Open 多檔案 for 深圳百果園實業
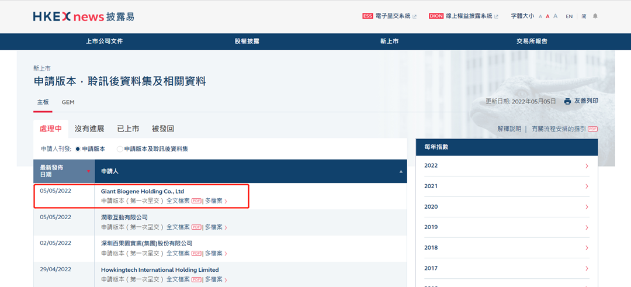The height and width of the screenshot is (287, 631). pos(216,253)
